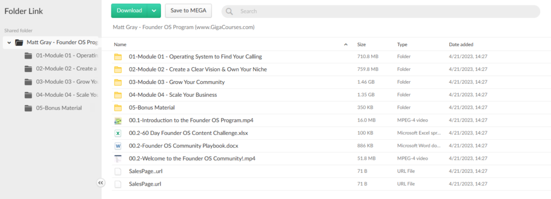Toggle the Name column sort arrow
The height and width of the screenshot is (199, 551).
coord(346,45)
